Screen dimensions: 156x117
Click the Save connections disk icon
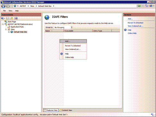click(x=7, y=18)
